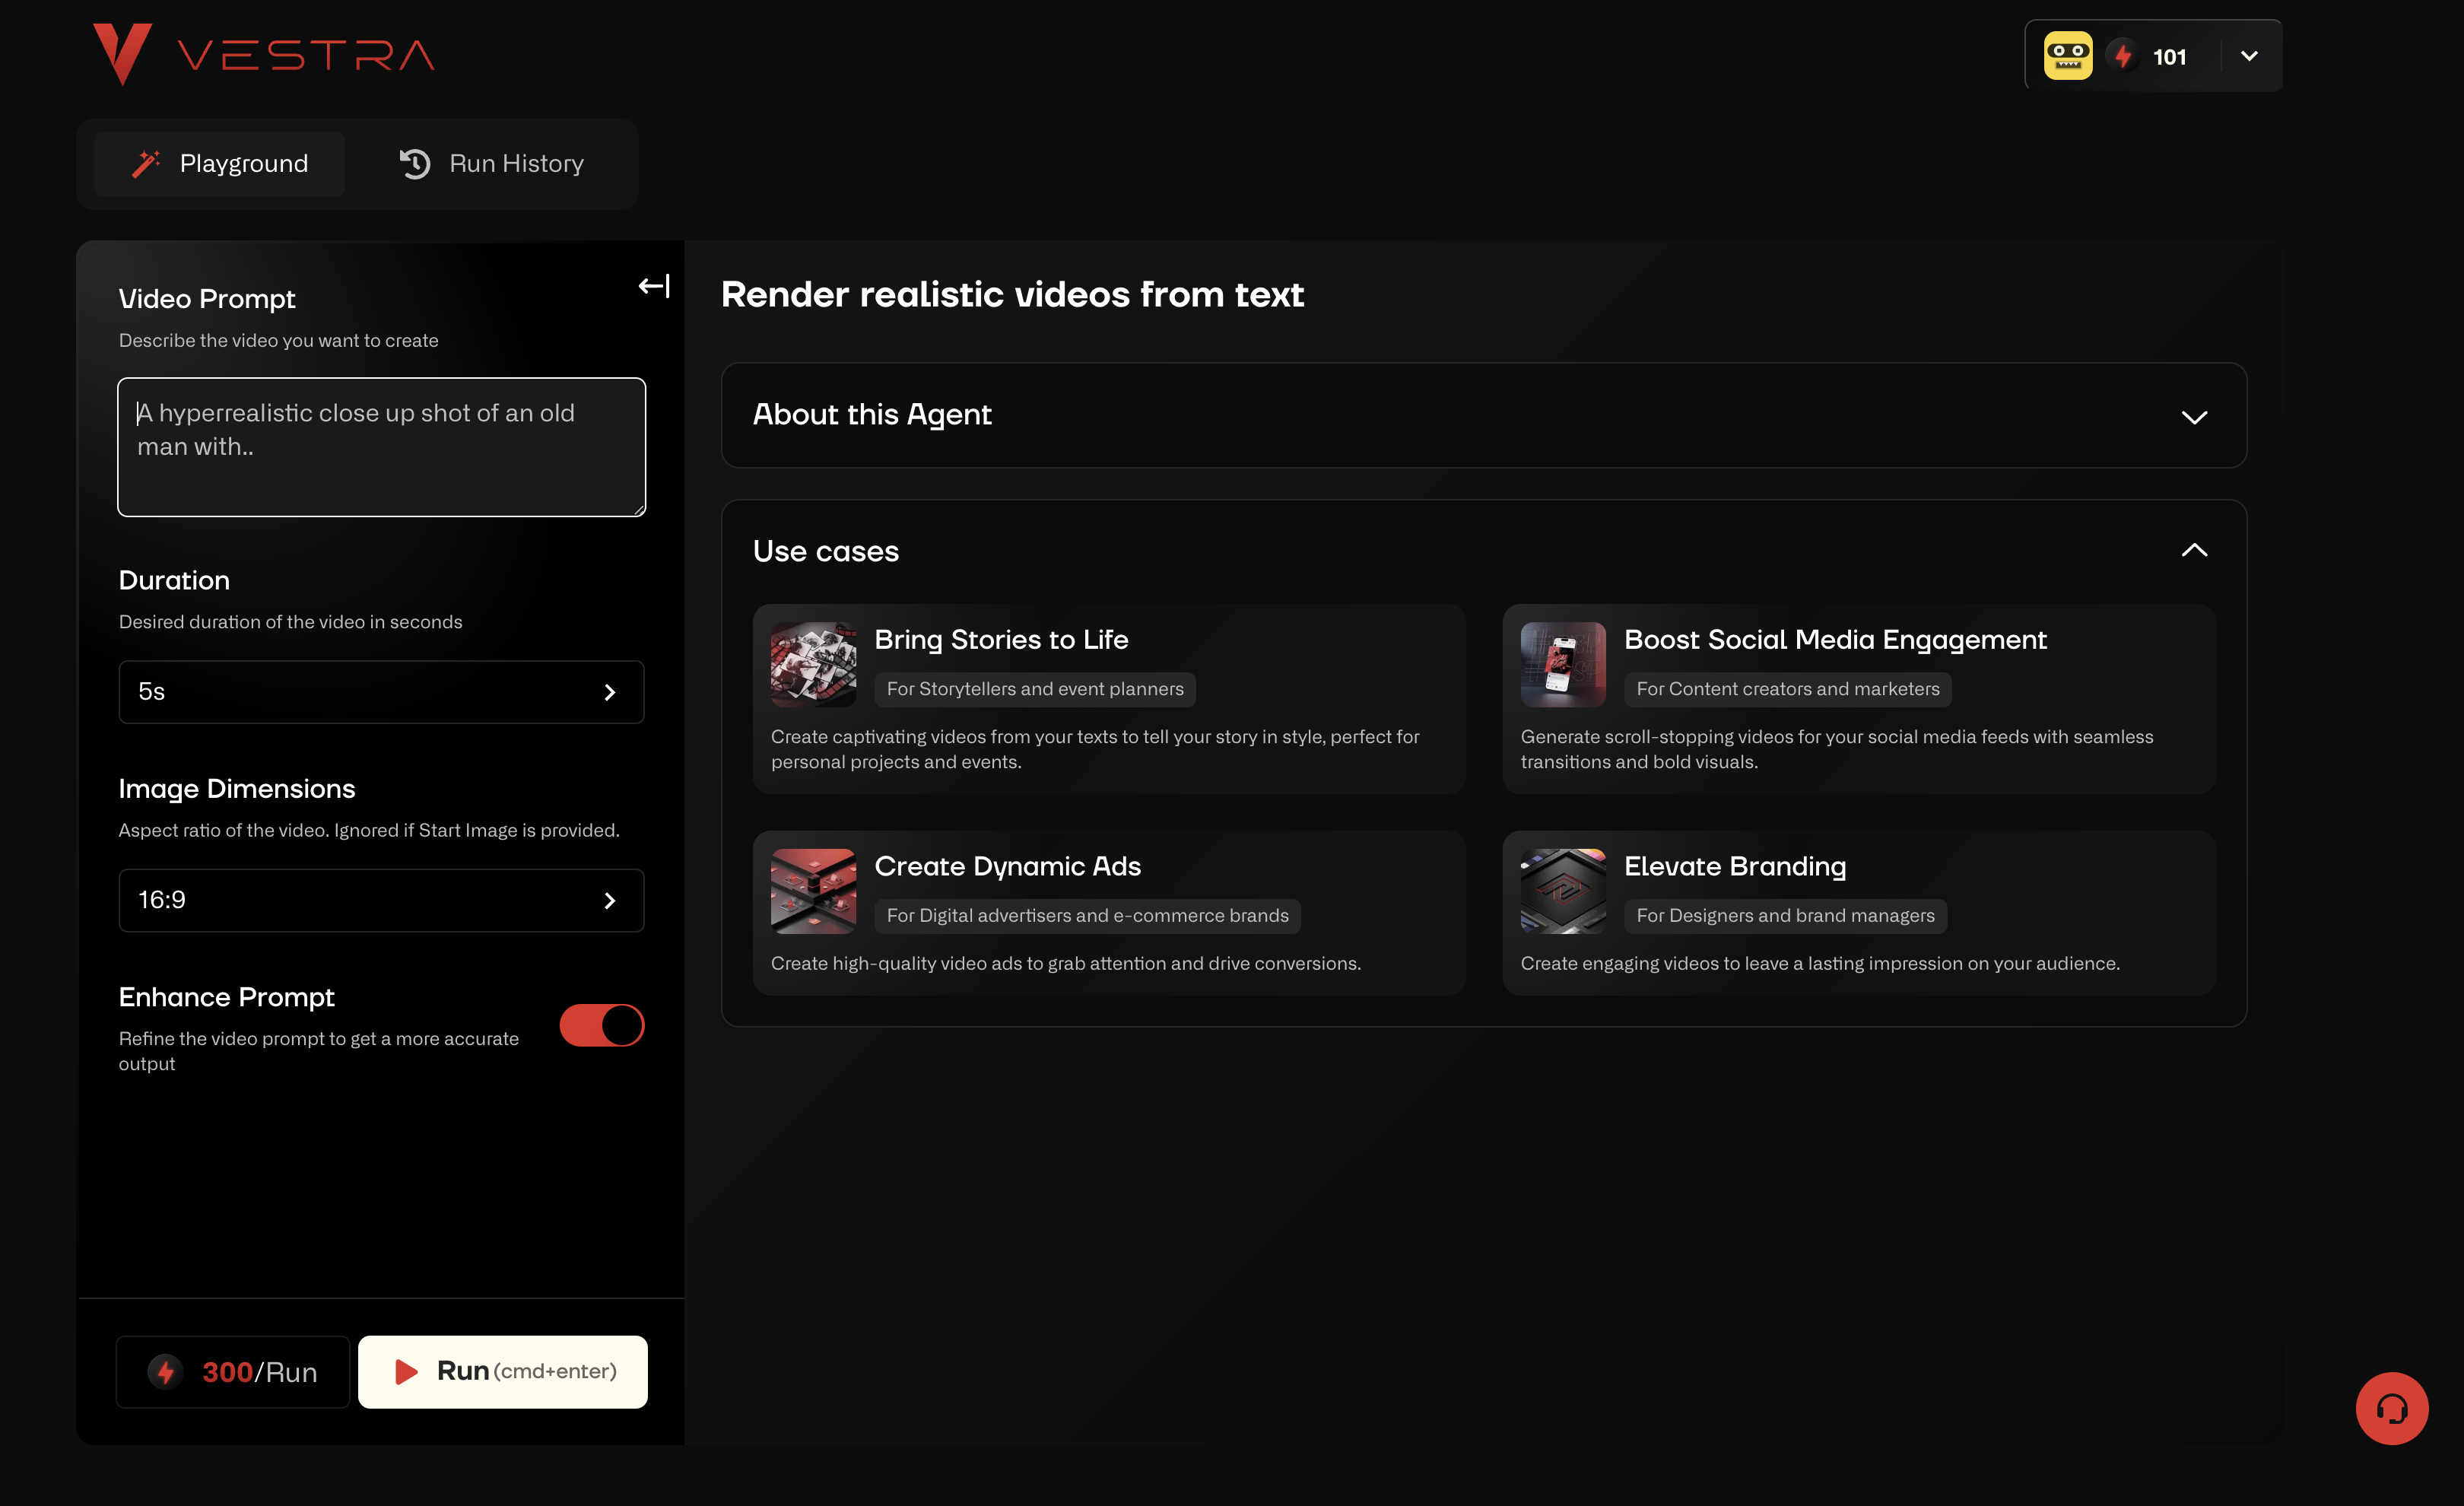The height and width of the screenshot is (1506, 2464).
Task: Open the Duration selector showing 5s
Action: point(380,691)
